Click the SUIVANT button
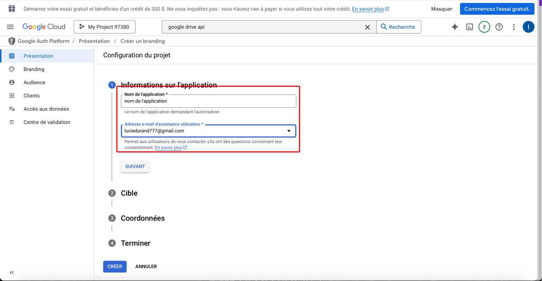 [135, 167]
